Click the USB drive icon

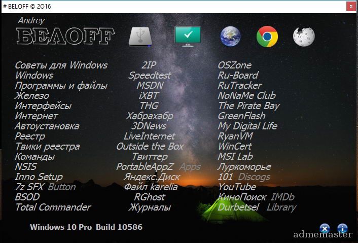tap(140, 37)
